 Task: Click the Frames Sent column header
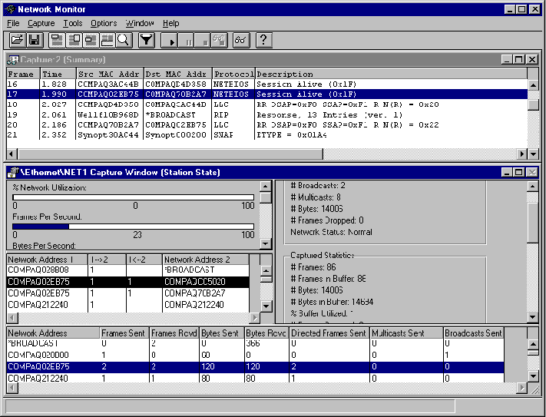[x=124, y=333]
